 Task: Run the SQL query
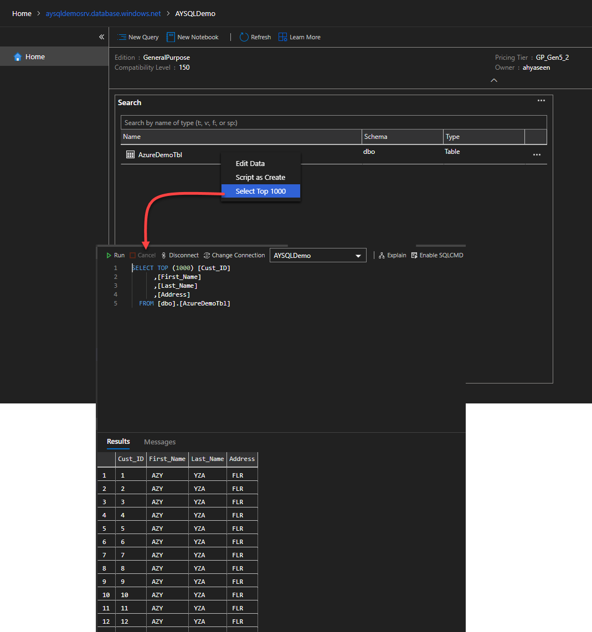pos(116,255)
